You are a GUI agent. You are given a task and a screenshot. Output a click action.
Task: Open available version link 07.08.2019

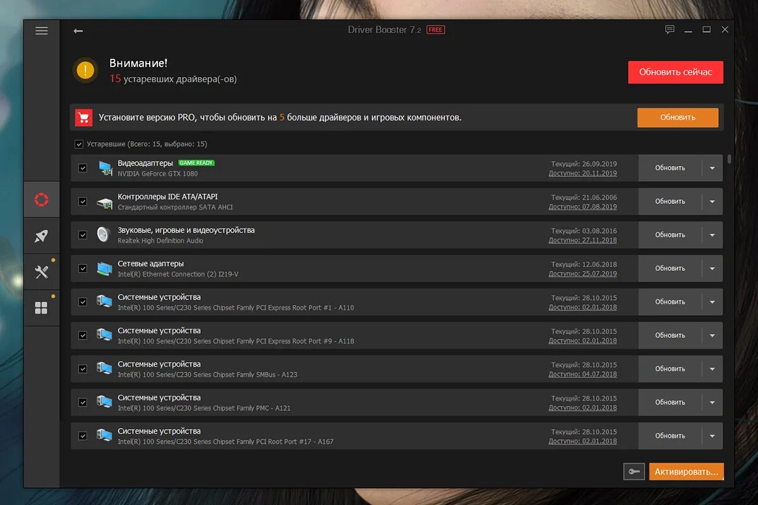(582, 207)
